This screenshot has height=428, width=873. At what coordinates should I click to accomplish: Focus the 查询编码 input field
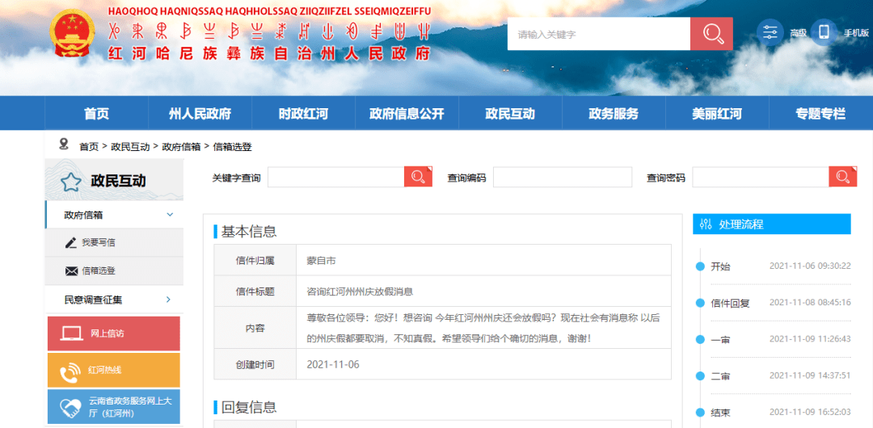coord(563,177)
